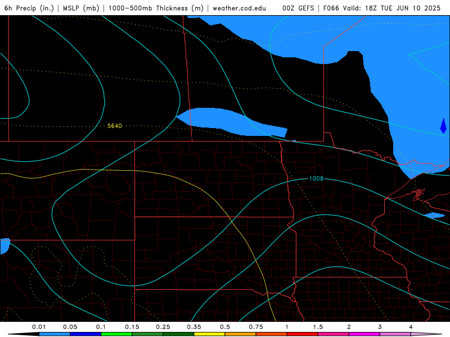Click the "MSLP (mb)" header label
Image resolution: width=450 pixels, height=337 pixels.
coord(81,8)
